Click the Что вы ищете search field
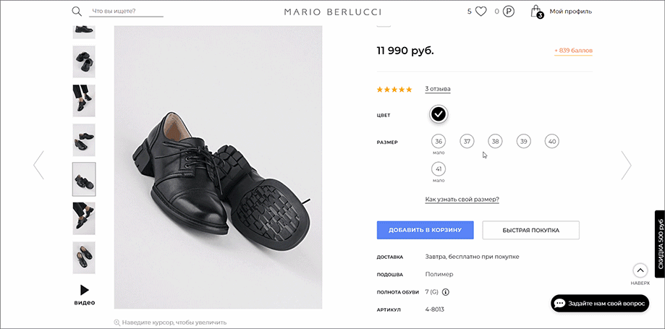This screenshot has width=665, height=329. pos(126,12)
